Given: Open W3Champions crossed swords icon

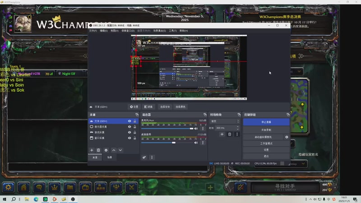Looking at the screenshot, I should [132, 187].
